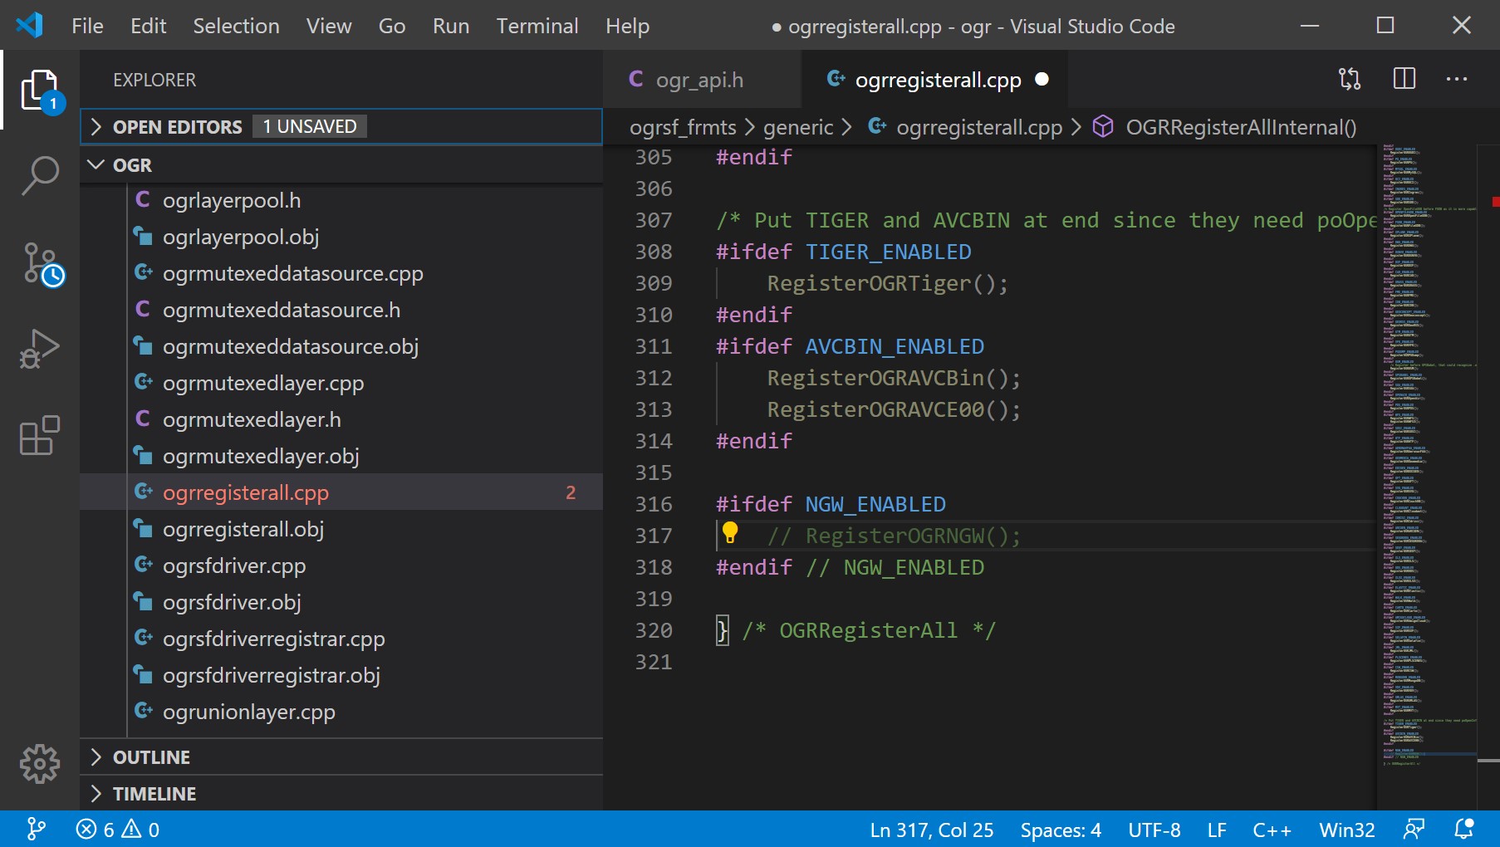Click the unsaved dot on ogrregisterall.cpp tab
The width and height of the screenshot is (1500, 847).
click(1042, 79)
